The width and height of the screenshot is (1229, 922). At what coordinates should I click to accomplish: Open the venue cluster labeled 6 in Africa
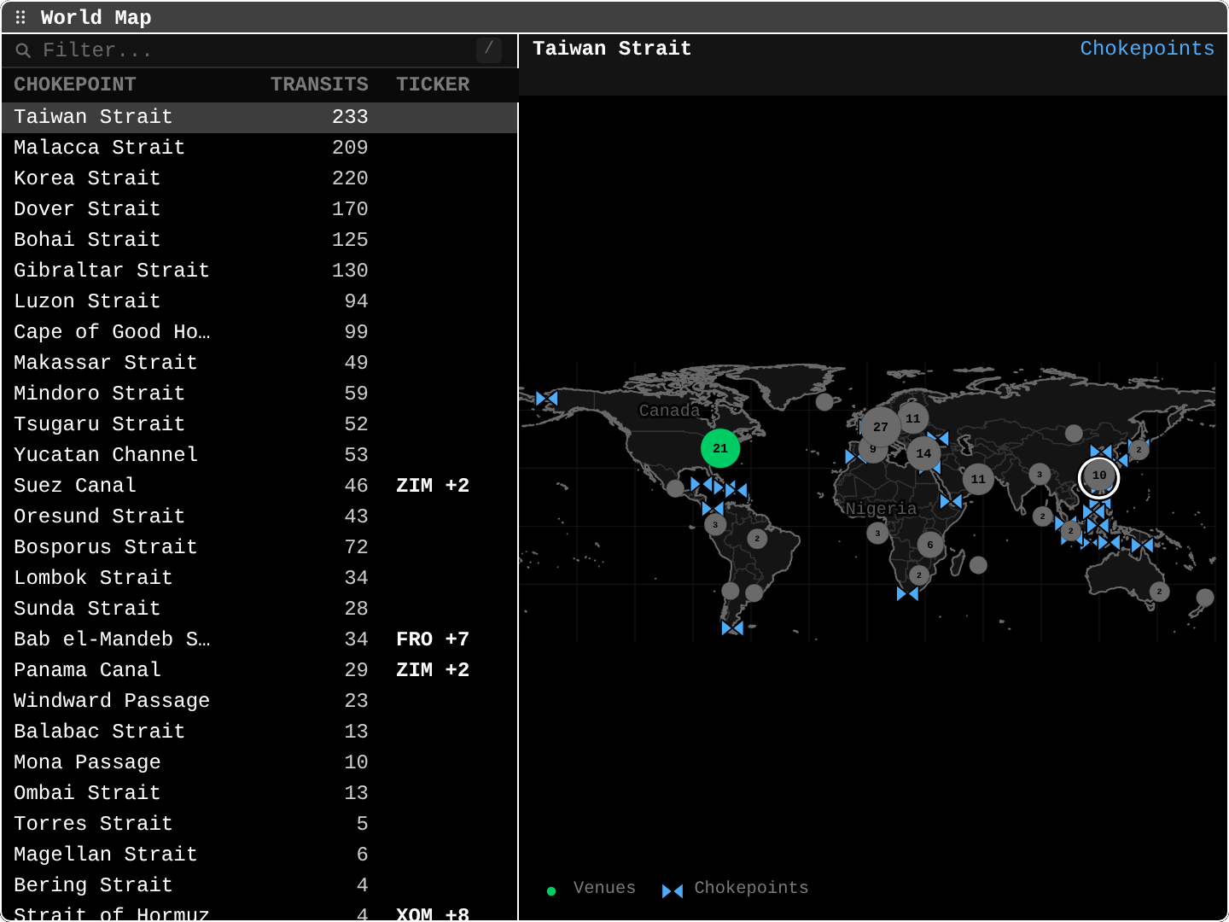[x=930, y=545]
